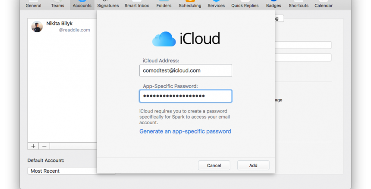
Task: Focus the iCloud Address field
Action: (x=185, y=70)
